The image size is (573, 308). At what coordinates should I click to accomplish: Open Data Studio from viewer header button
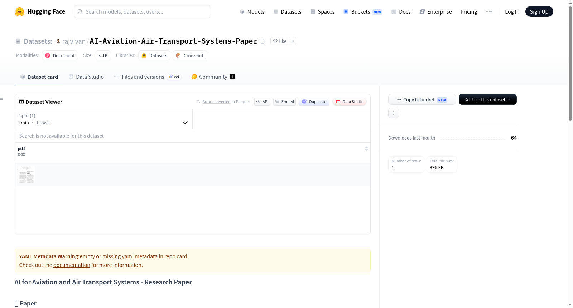pyautogui.click(x=350, y=102)
